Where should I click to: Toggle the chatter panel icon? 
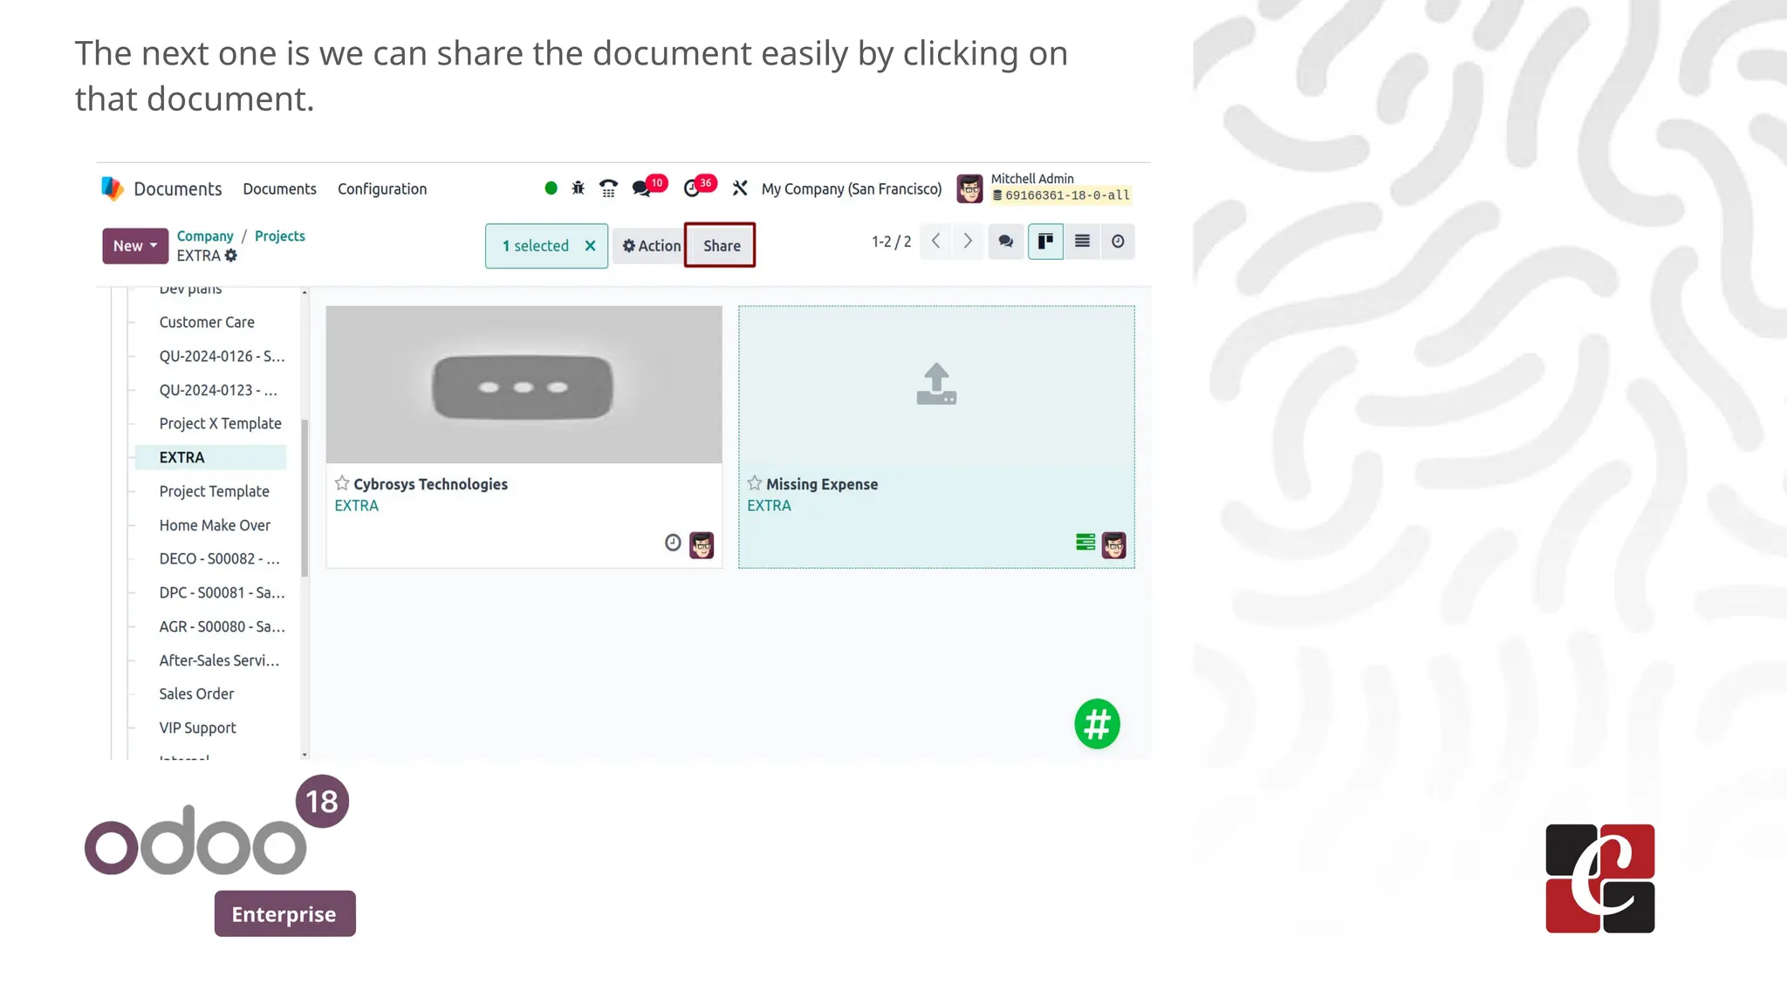pyautogui.click(x=1005, y=242)
